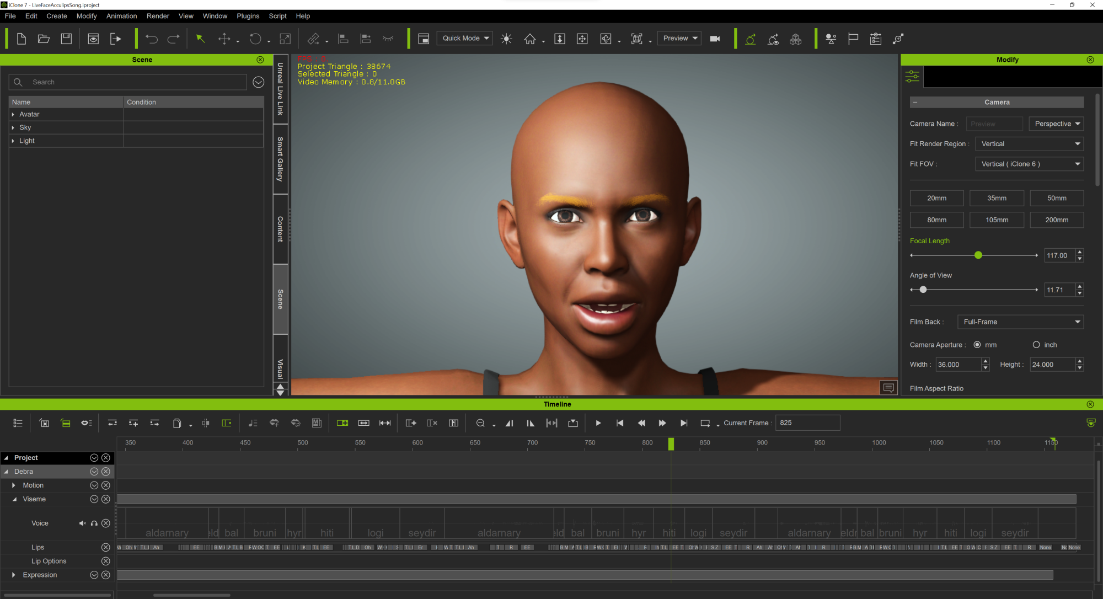Click the timeline zoom out magnifier
The width and height of the screenshot is (1103, 599).
click(x=480, y=423)
